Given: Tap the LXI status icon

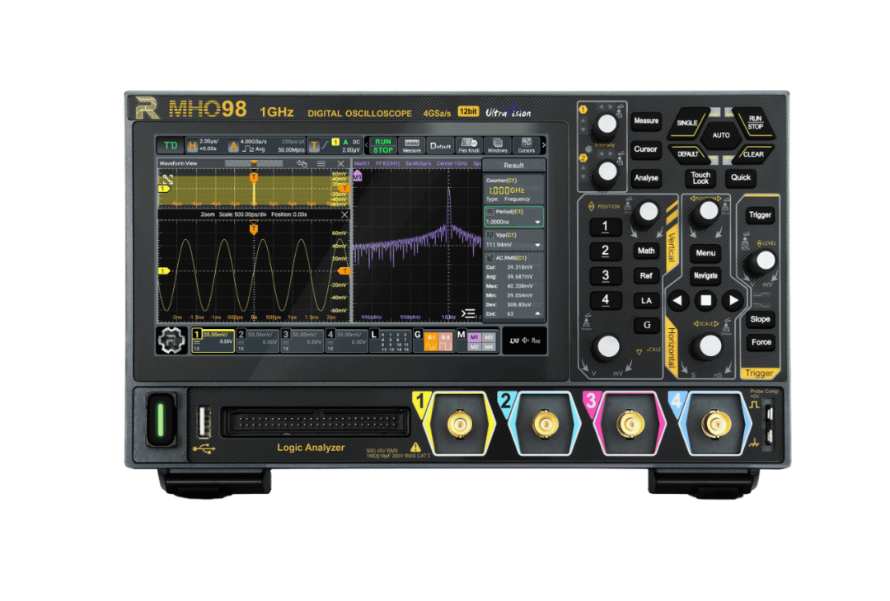Looking at the screenshot, I should (x=514, y=340).
